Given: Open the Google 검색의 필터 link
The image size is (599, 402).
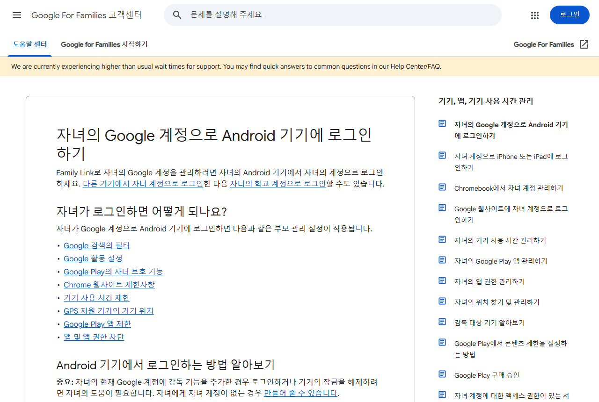Looking at the screenshot, I should click(97, 245).
